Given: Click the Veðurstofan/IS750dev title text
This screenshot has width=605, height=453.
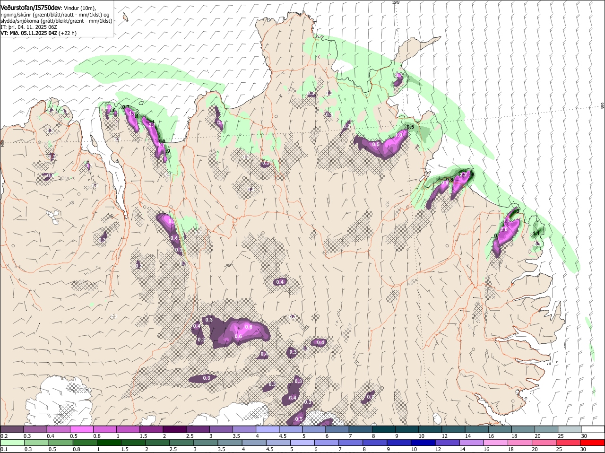Looking at the screenshot, I should click(x=30, y=8).
